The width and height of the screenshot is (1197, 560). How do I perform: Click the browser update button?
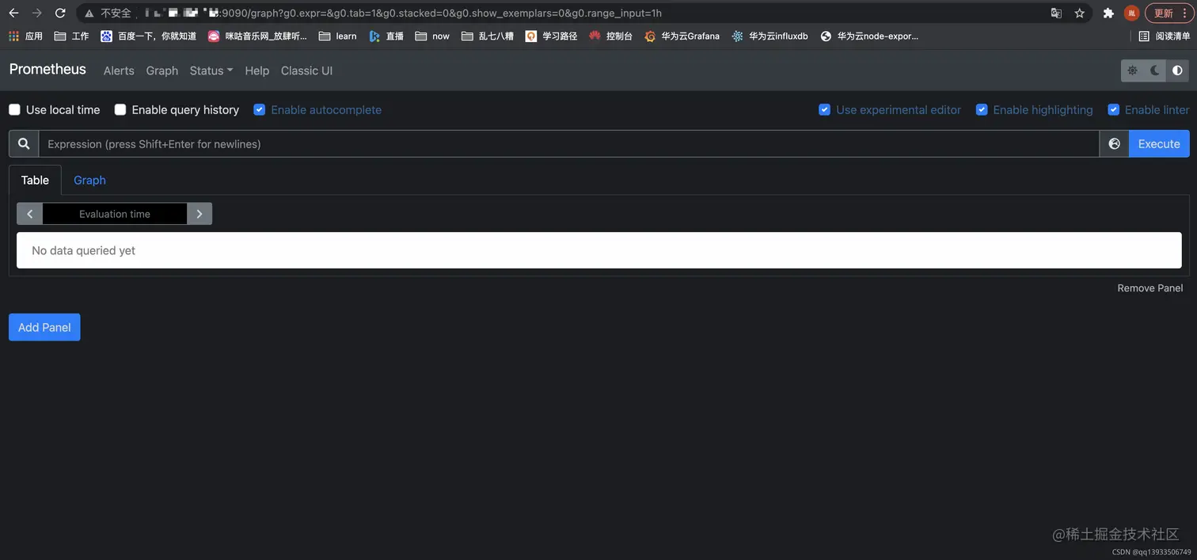click(1168, 13)
